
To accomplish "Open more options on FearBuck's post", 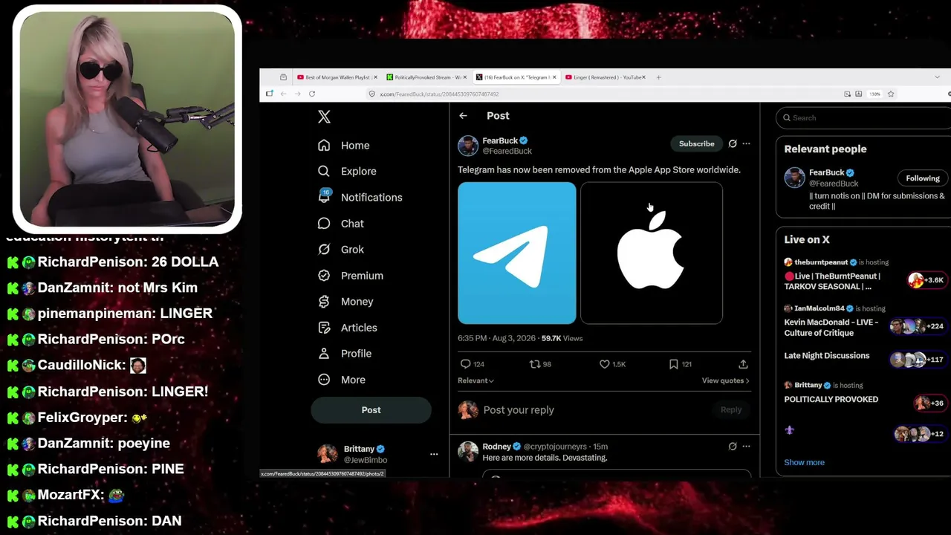I will tap(746, 143).
